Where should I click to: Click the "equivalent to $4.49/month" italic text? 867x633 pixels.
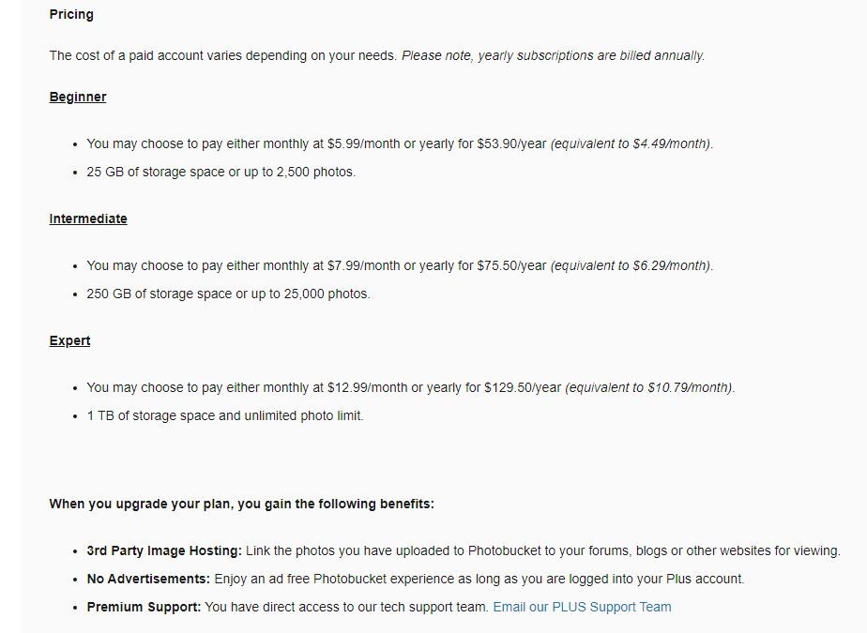point(631,143)
